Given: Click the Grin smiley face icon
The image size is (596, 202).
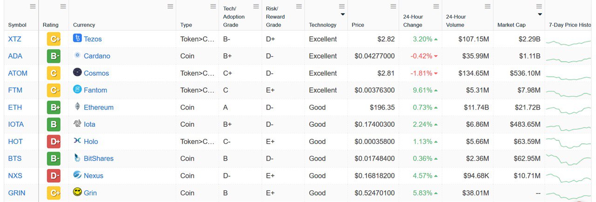Looking at the screenshot, I should (77, 192).
